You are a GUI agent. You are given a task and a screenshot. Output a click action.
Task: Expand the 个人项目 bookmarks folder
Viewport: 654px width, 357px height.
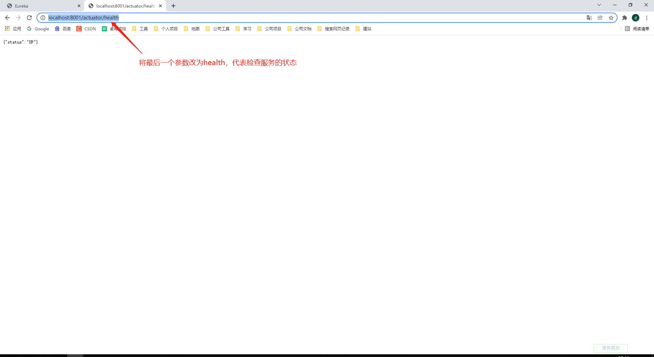[169, 29]
